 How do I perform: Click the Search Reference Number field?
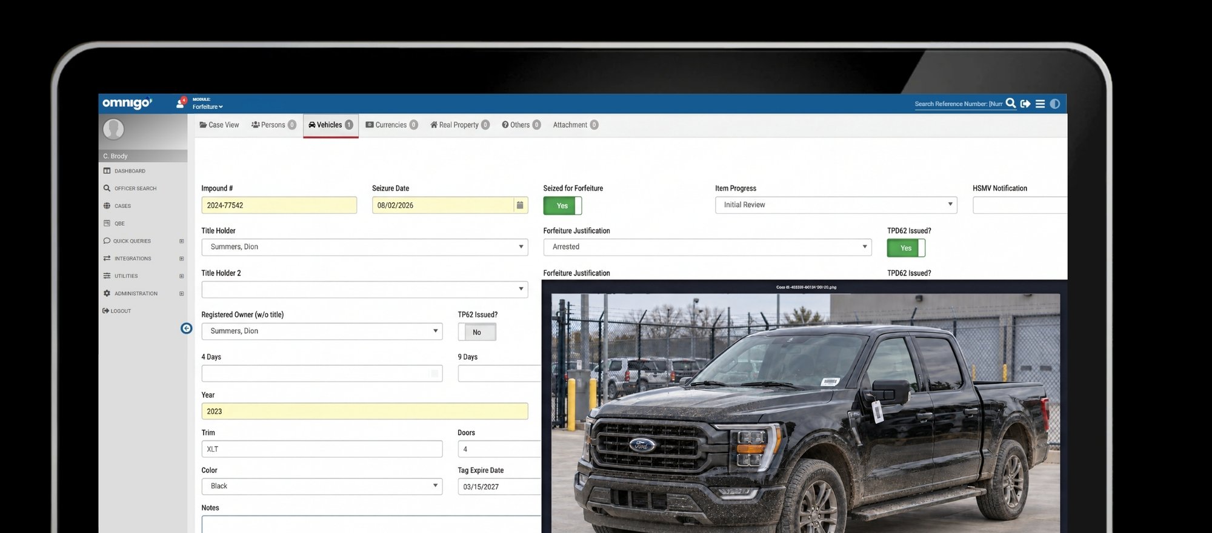click(959, 104)
